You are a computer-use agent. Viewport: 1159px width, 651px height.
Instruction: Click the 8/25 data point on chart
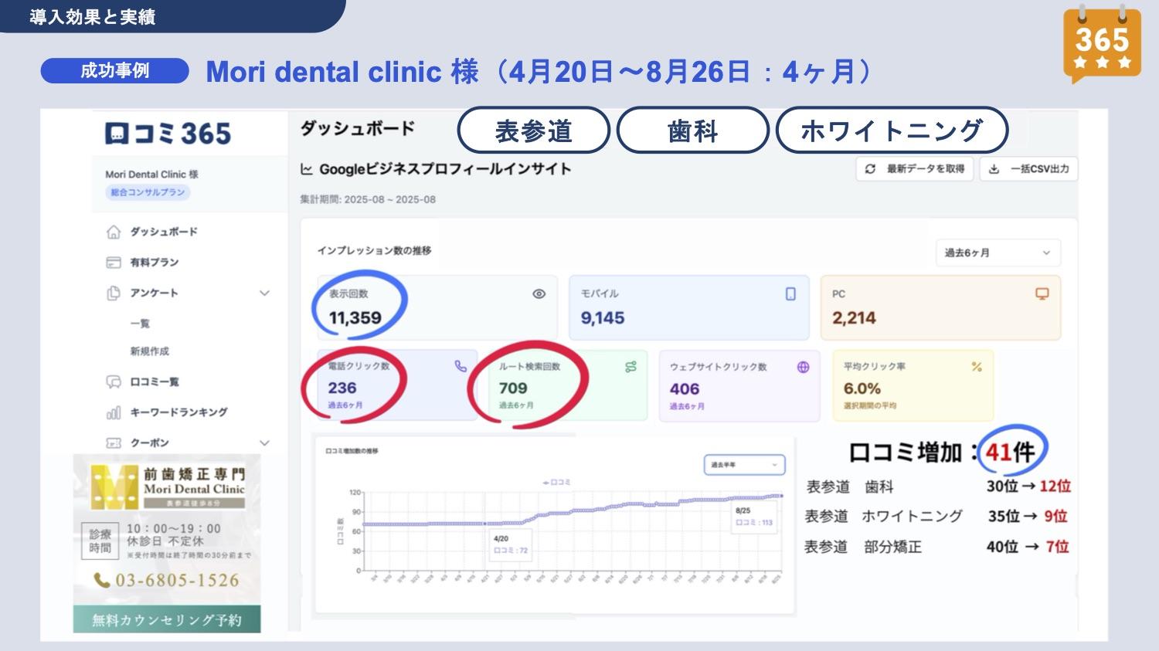coord(781,496)
